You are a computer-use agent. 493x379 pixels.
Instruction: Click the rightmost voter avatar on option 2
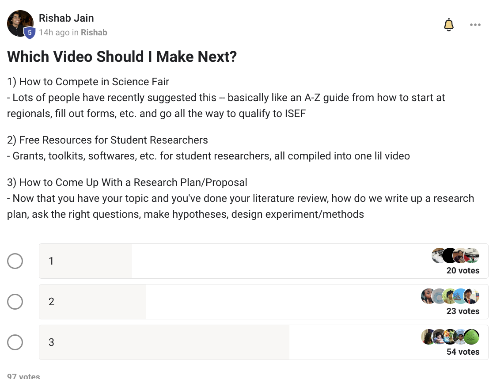[x=472, y=296]
